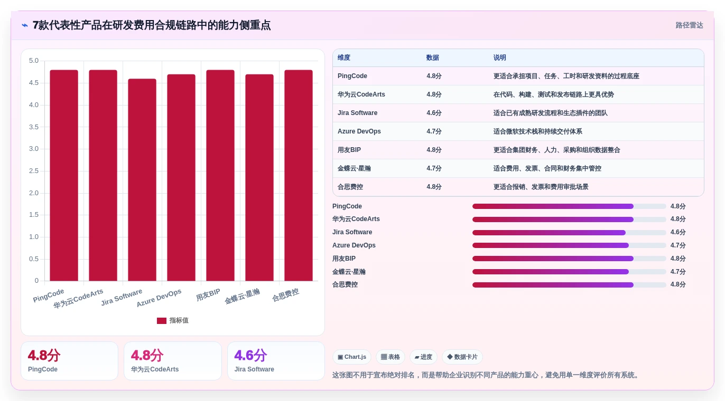
Task: Click 4.6分 in Jira Software table row
Action: point(434,113)
